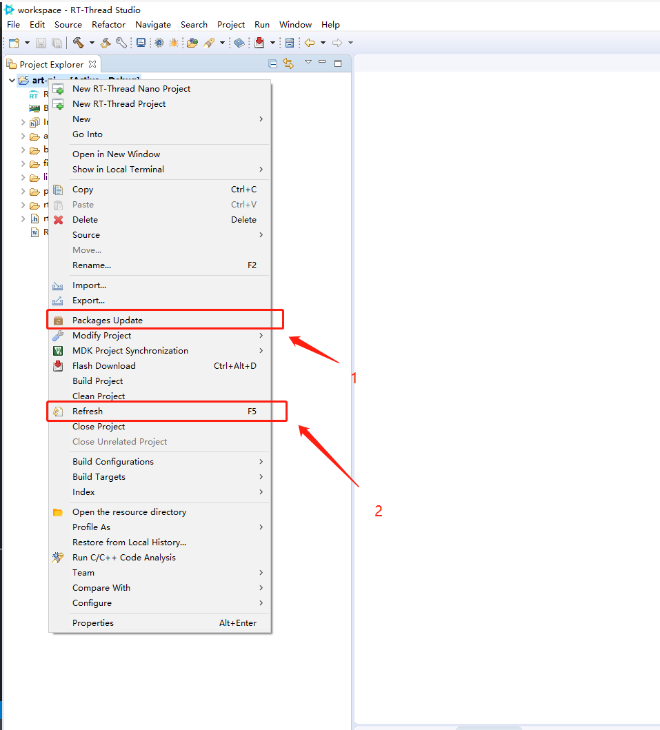Click the Build hammer toolbar icon
The image size is (660, 730).
coord(78,43)
